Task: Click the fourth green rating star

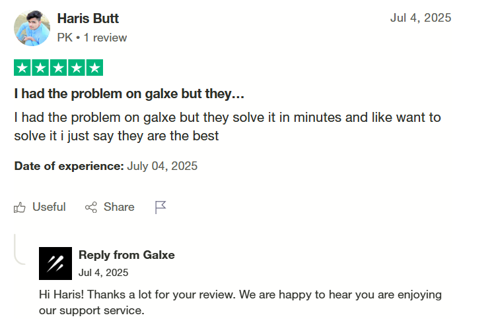Action: tap(77, 67)
